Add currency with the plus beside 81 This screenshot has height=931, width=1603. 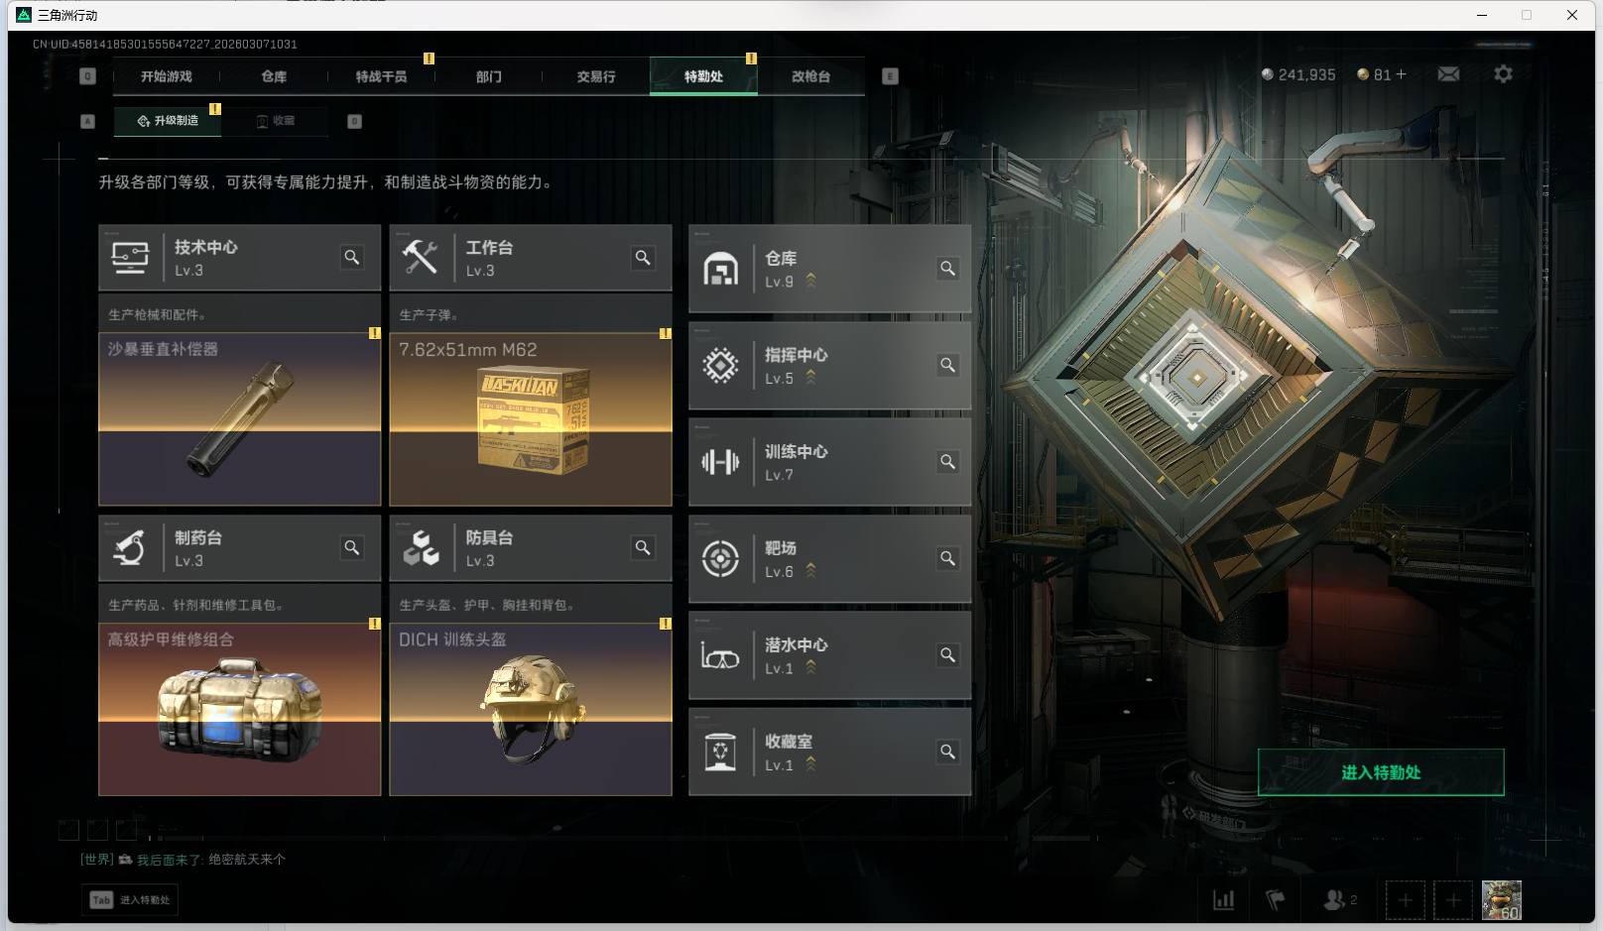[1402, 74]
